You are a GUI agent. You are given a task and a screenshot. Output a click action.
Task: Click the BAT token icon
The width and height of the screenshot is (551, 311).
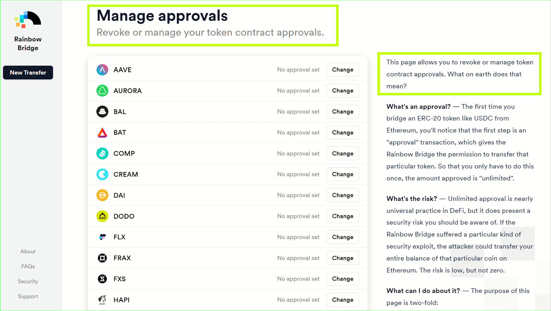click(x=102, y=133)
